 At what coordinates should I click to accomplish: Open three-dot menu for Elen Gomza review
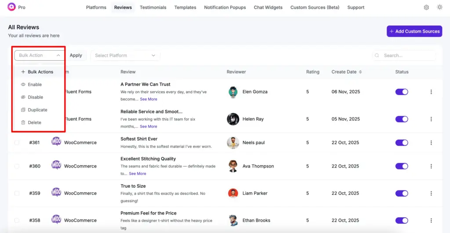tap(431, 92)
